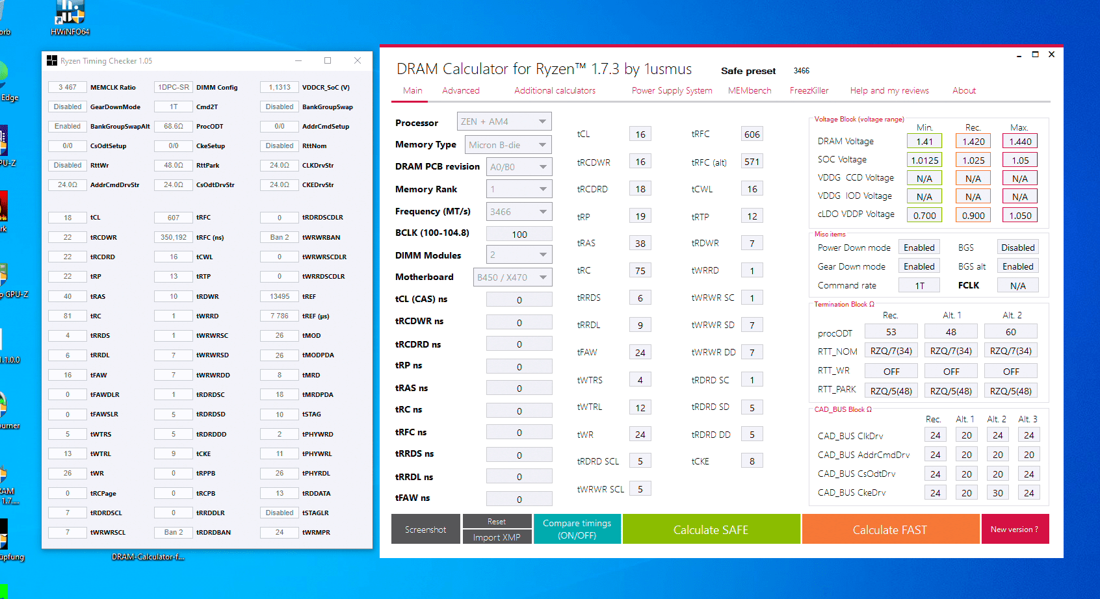The width and height of the screenshot is (1100, 599).
Task: Switch to the MEMbench tab
Action: (x=750, y=90)
